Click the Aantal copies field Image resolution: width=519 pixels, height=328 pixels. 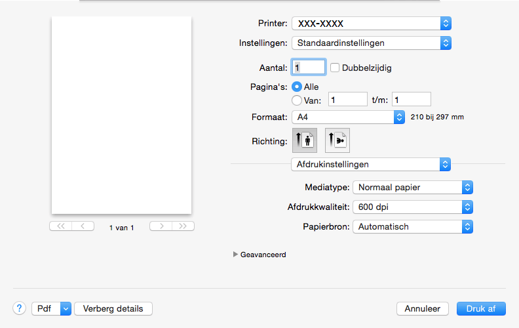[309, 68]
